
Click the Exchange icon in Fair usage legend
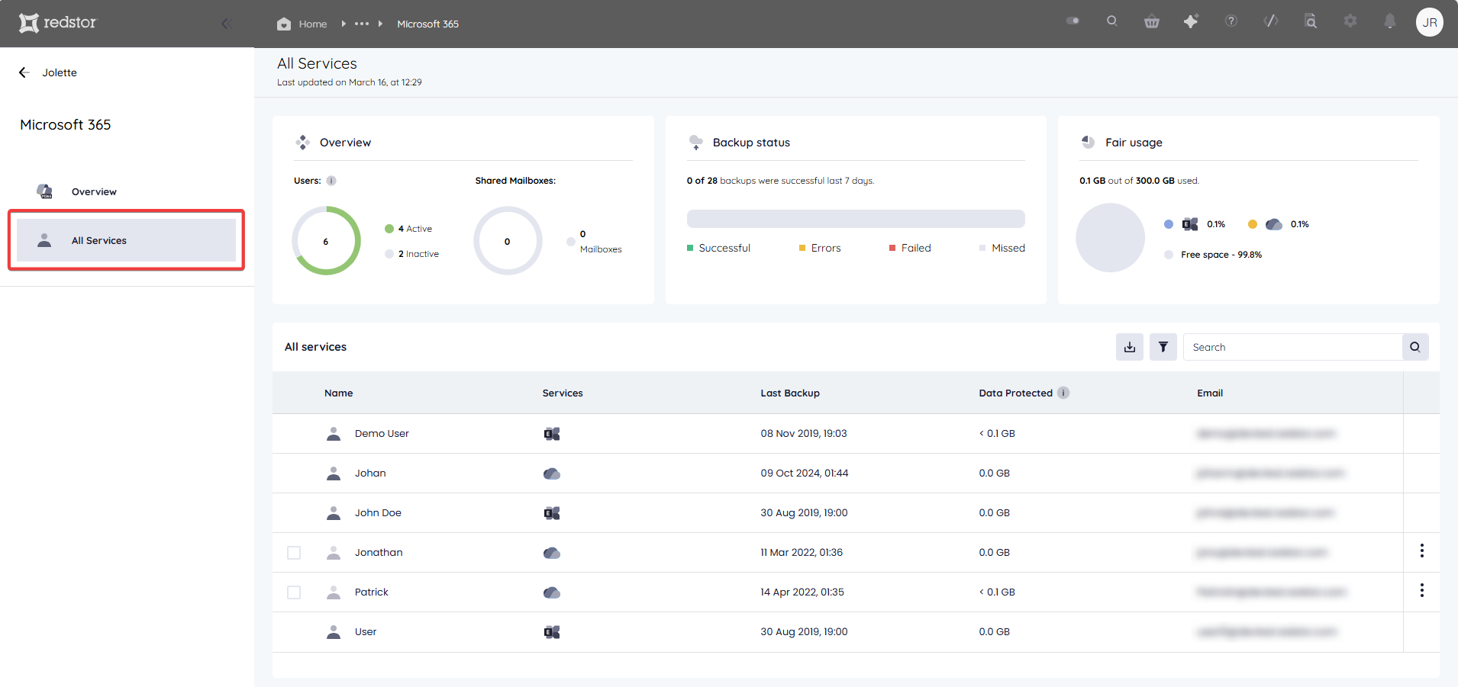coord(1190,224)
